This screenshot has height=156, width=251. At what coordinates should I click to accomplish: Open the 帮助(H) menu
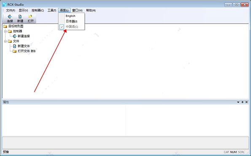(x=91, y=11)
